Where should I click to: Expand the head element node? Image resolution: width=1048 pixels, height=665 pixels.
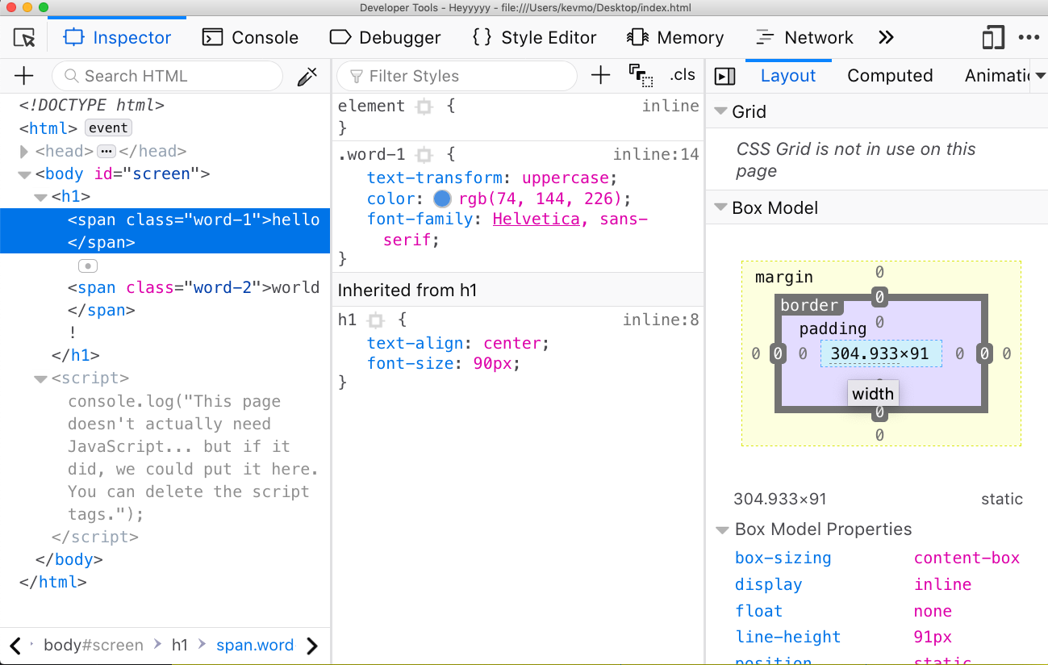[25, 151]
